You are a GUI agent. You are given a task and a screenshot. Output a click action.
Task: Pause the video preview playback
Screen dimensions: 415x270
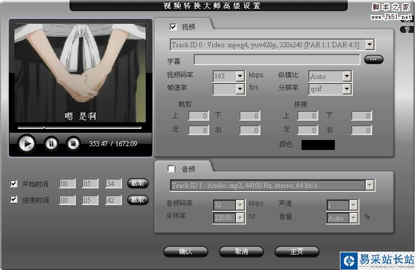click(51, 144)
